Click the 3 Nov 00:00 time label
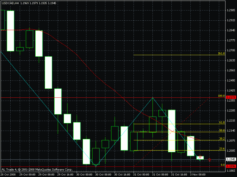 pos(198,175)
